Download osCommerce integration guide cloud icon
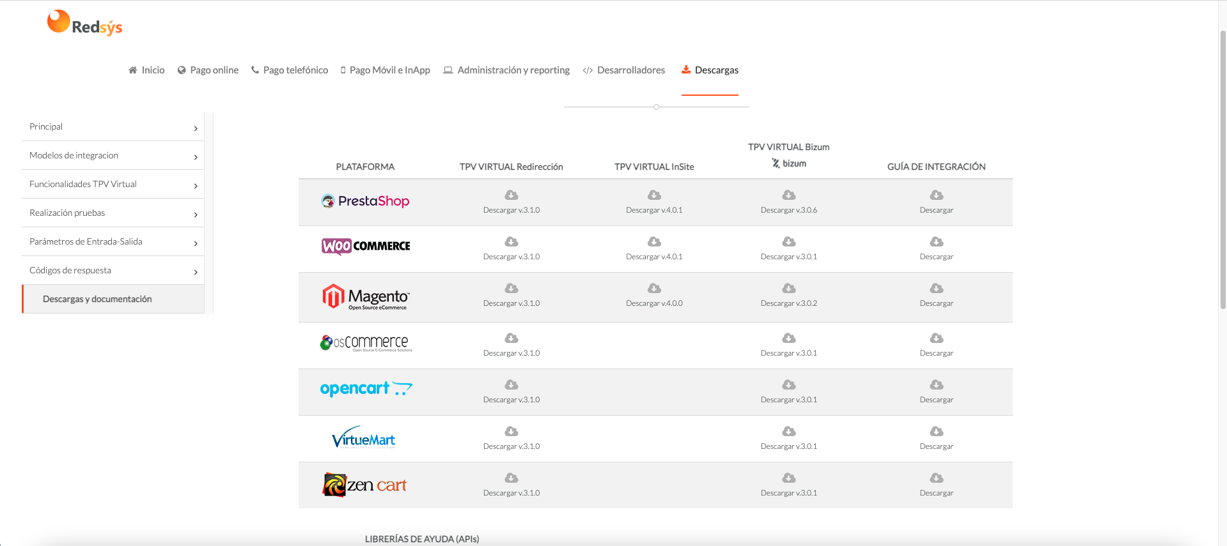Screen dimensions: 1227x546 [937, 338]
